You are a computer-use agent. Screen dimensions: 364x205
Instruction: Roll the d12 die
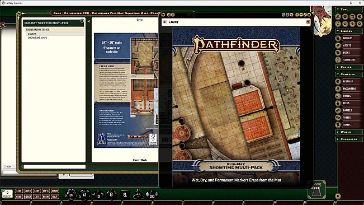coord(85,195)
